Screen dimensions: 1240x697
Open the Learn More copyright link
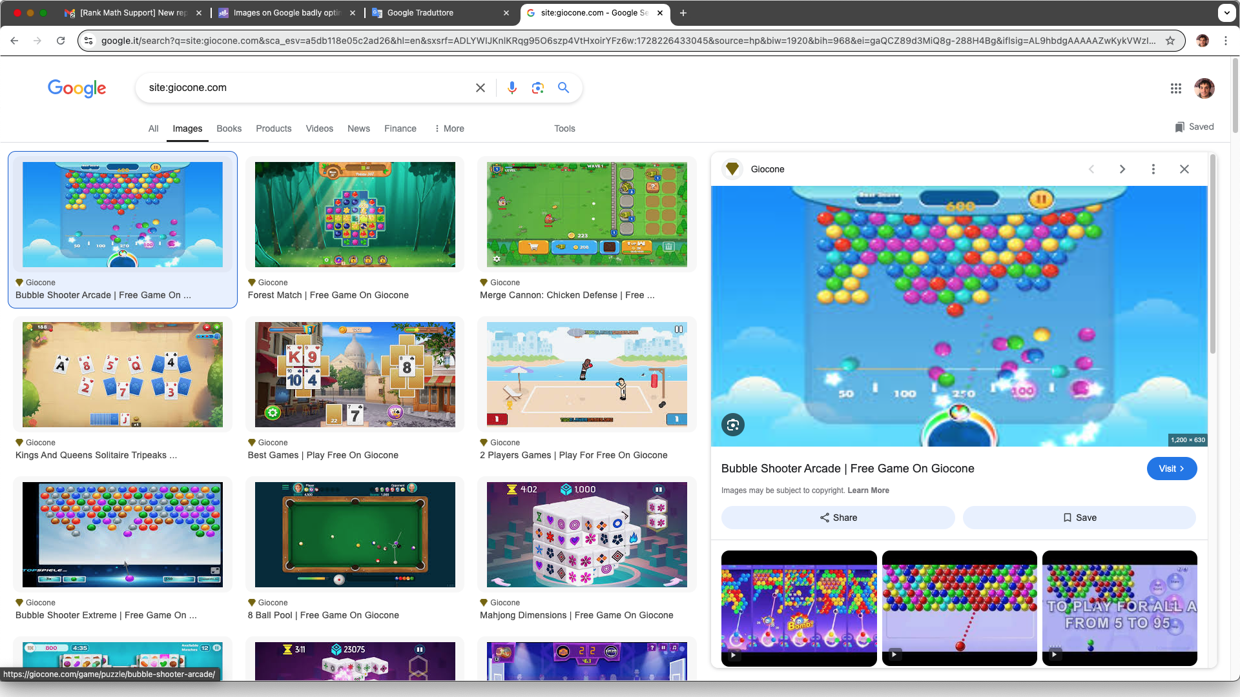click(x=868, y=490)
